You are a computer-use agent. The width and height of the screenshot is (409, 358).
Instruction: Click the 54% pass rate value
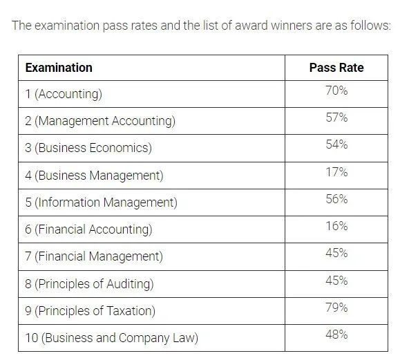[x=336, y=144]
